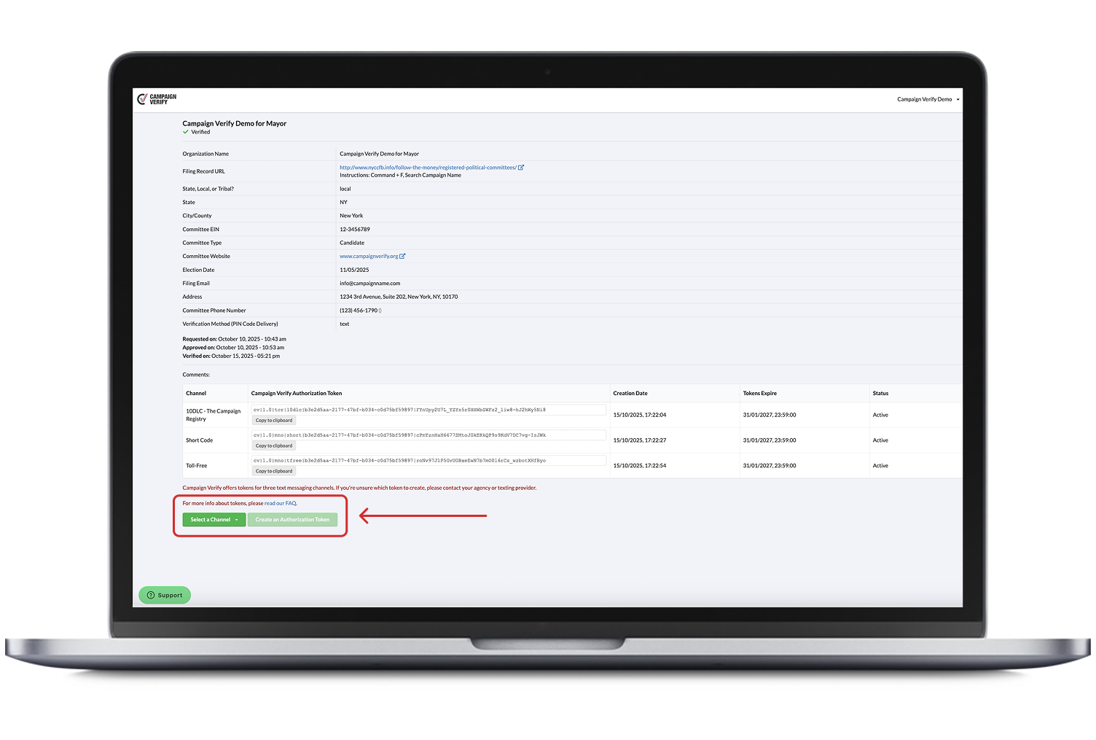This screenshot has height=740, width=1096.
Task: Expand the Select a Channel dropdown
Action: click(214, 520)
